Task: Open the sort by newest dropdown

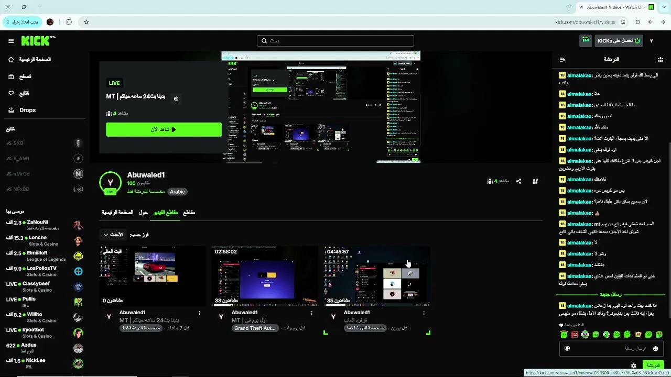Action: [113, 235]
